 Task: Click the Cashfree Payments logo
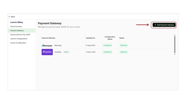[x=47, y=52]
